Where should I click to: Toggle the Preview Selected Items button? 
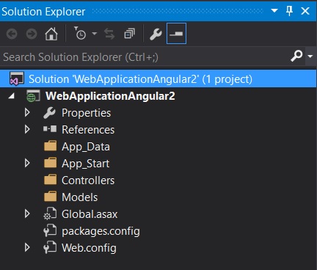coord(176,34)
